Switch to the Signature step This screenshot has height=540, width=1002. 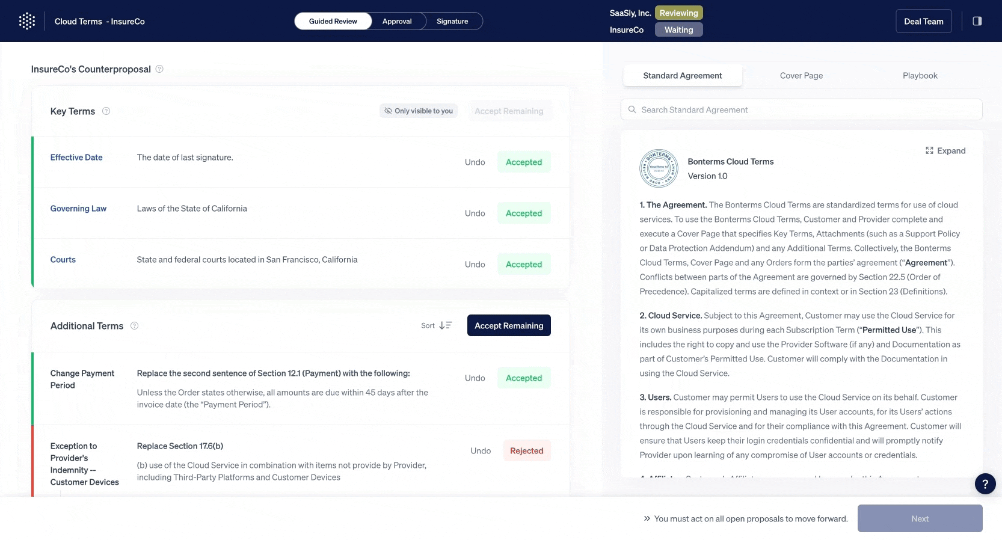pyautogui.click(x=452, y=21)
